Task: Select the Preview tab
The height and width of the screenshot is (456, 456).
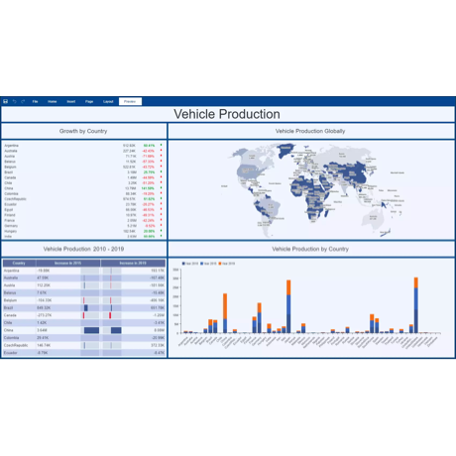Action: click(130, 101)
